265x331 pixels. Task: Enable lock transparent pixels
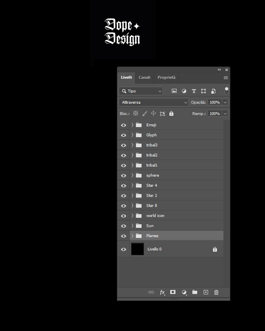point(135,113)
